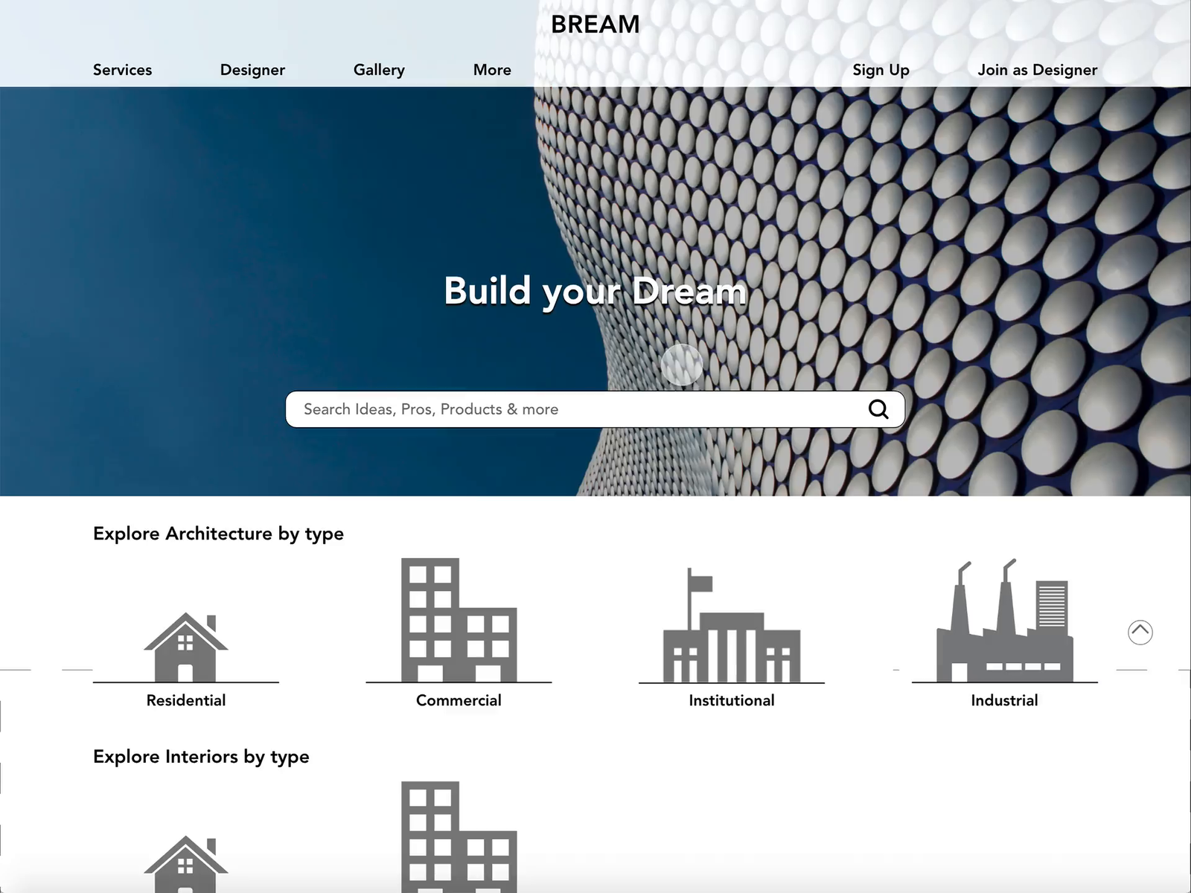Select the Industrial factory icon
The width and height of the screenshot is (1191, 893).
(1004, 618)
